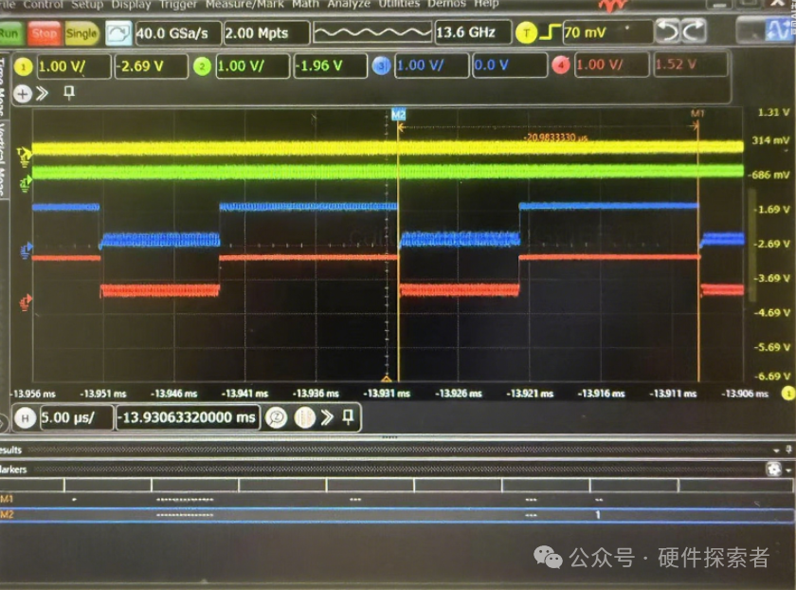
Task: Click the green channel 2 ground indicator
Action: point(26,184)
